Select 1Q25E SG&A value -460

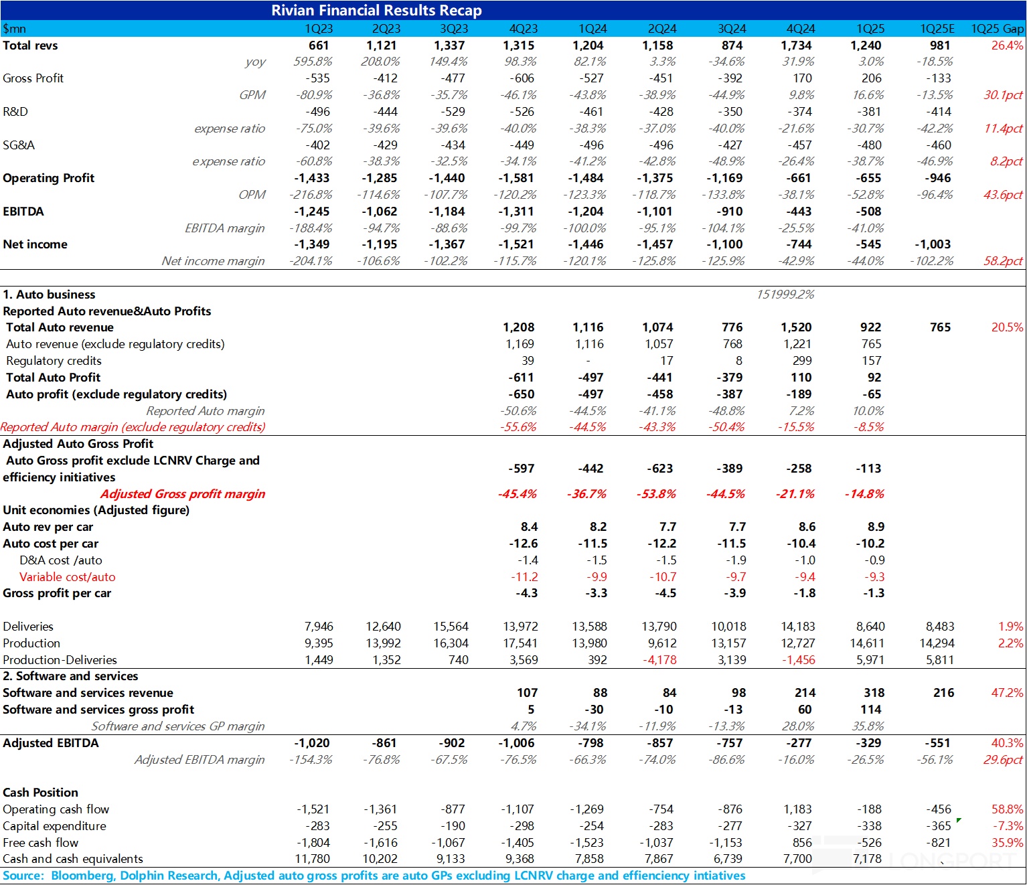point(938,145)
